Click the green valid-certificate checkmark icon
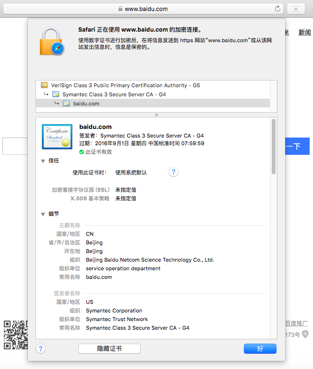Screen dimensions: 313x369 coord(82,152)
